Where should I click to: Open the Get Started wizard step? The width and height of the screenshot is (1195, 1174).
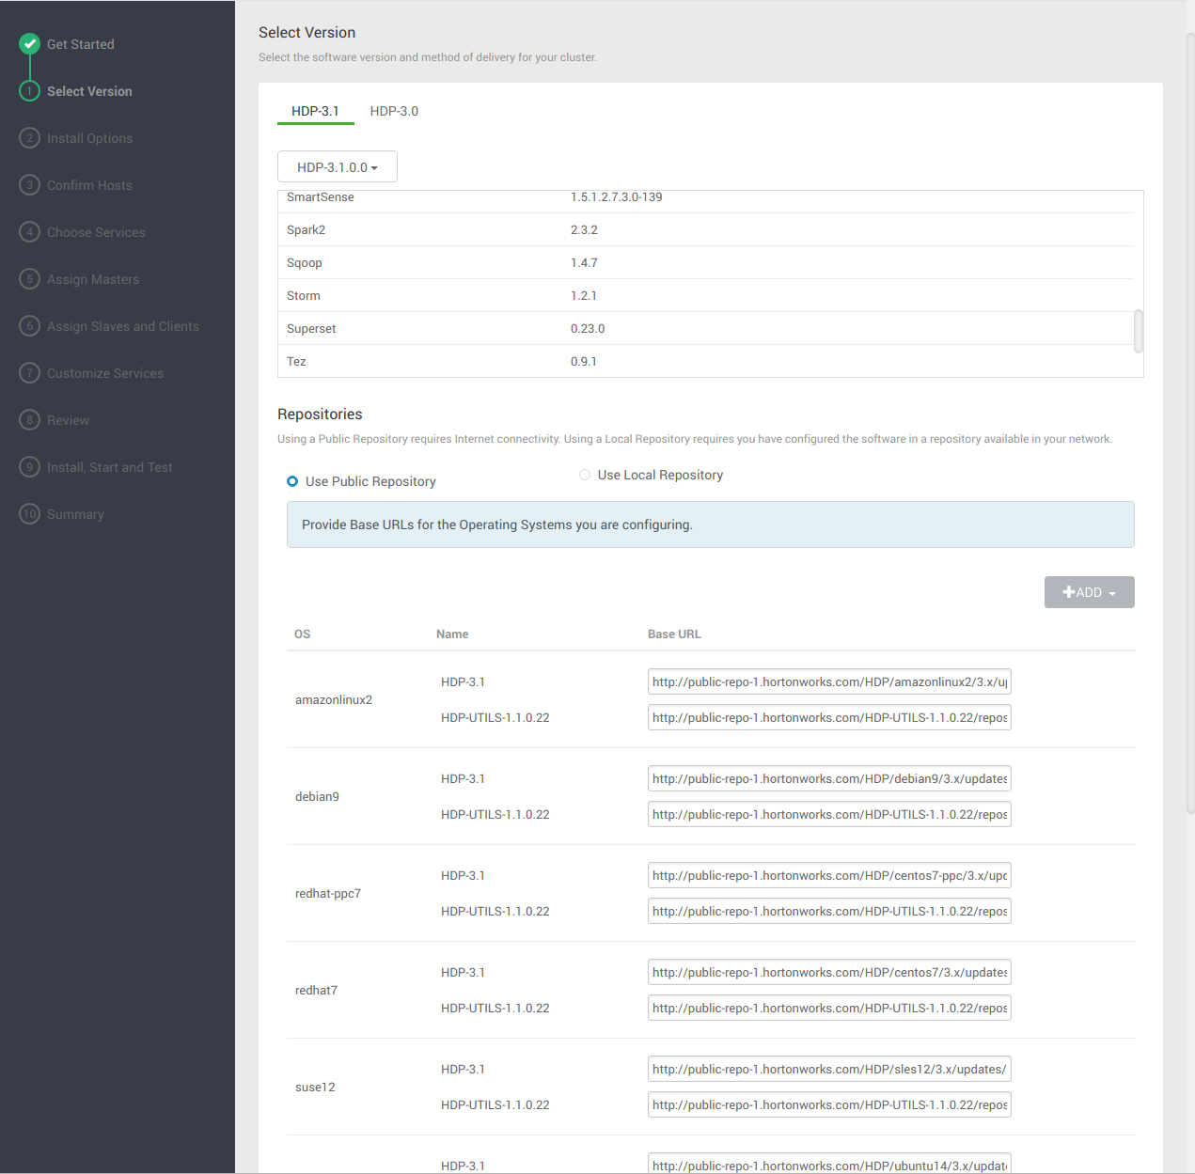click(81, 44)
